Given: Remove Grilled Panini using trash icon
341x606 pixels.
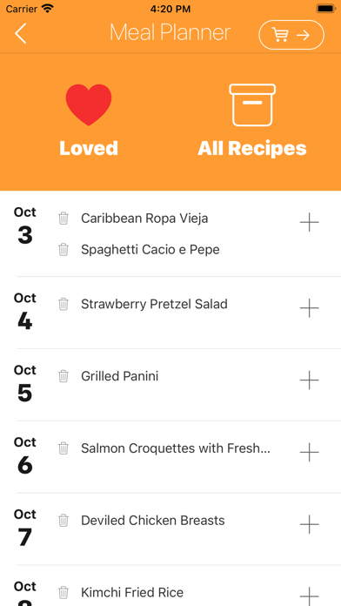Looking at the screenshot, I should click(64, 376).
